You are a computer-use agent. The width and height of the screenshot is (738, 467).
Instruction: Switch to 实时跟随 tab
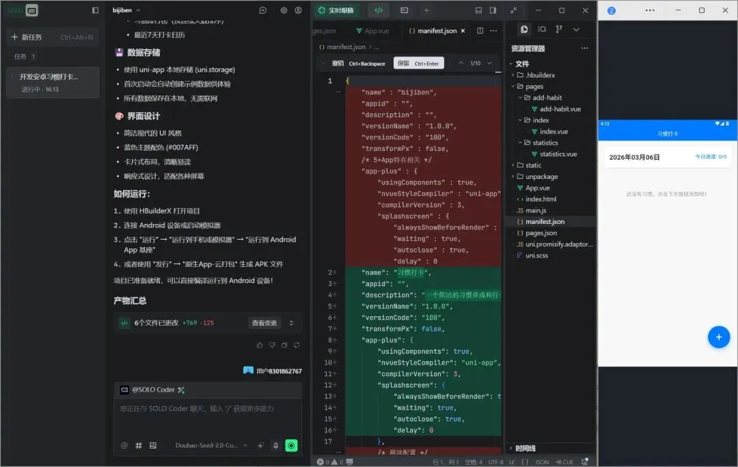336,10
